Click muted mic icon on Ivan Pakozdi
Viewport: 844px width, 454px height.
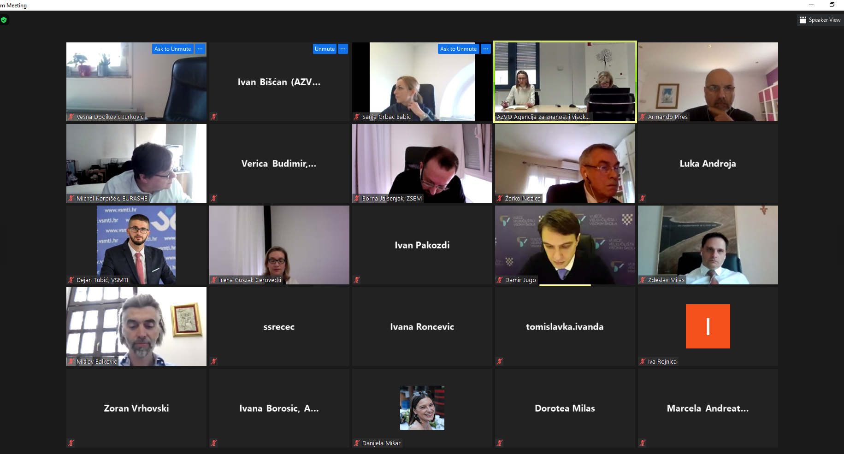(x=357, y=280)
